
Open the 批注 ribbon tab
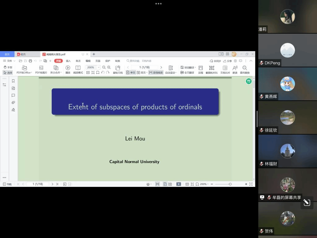click(78, 61)
